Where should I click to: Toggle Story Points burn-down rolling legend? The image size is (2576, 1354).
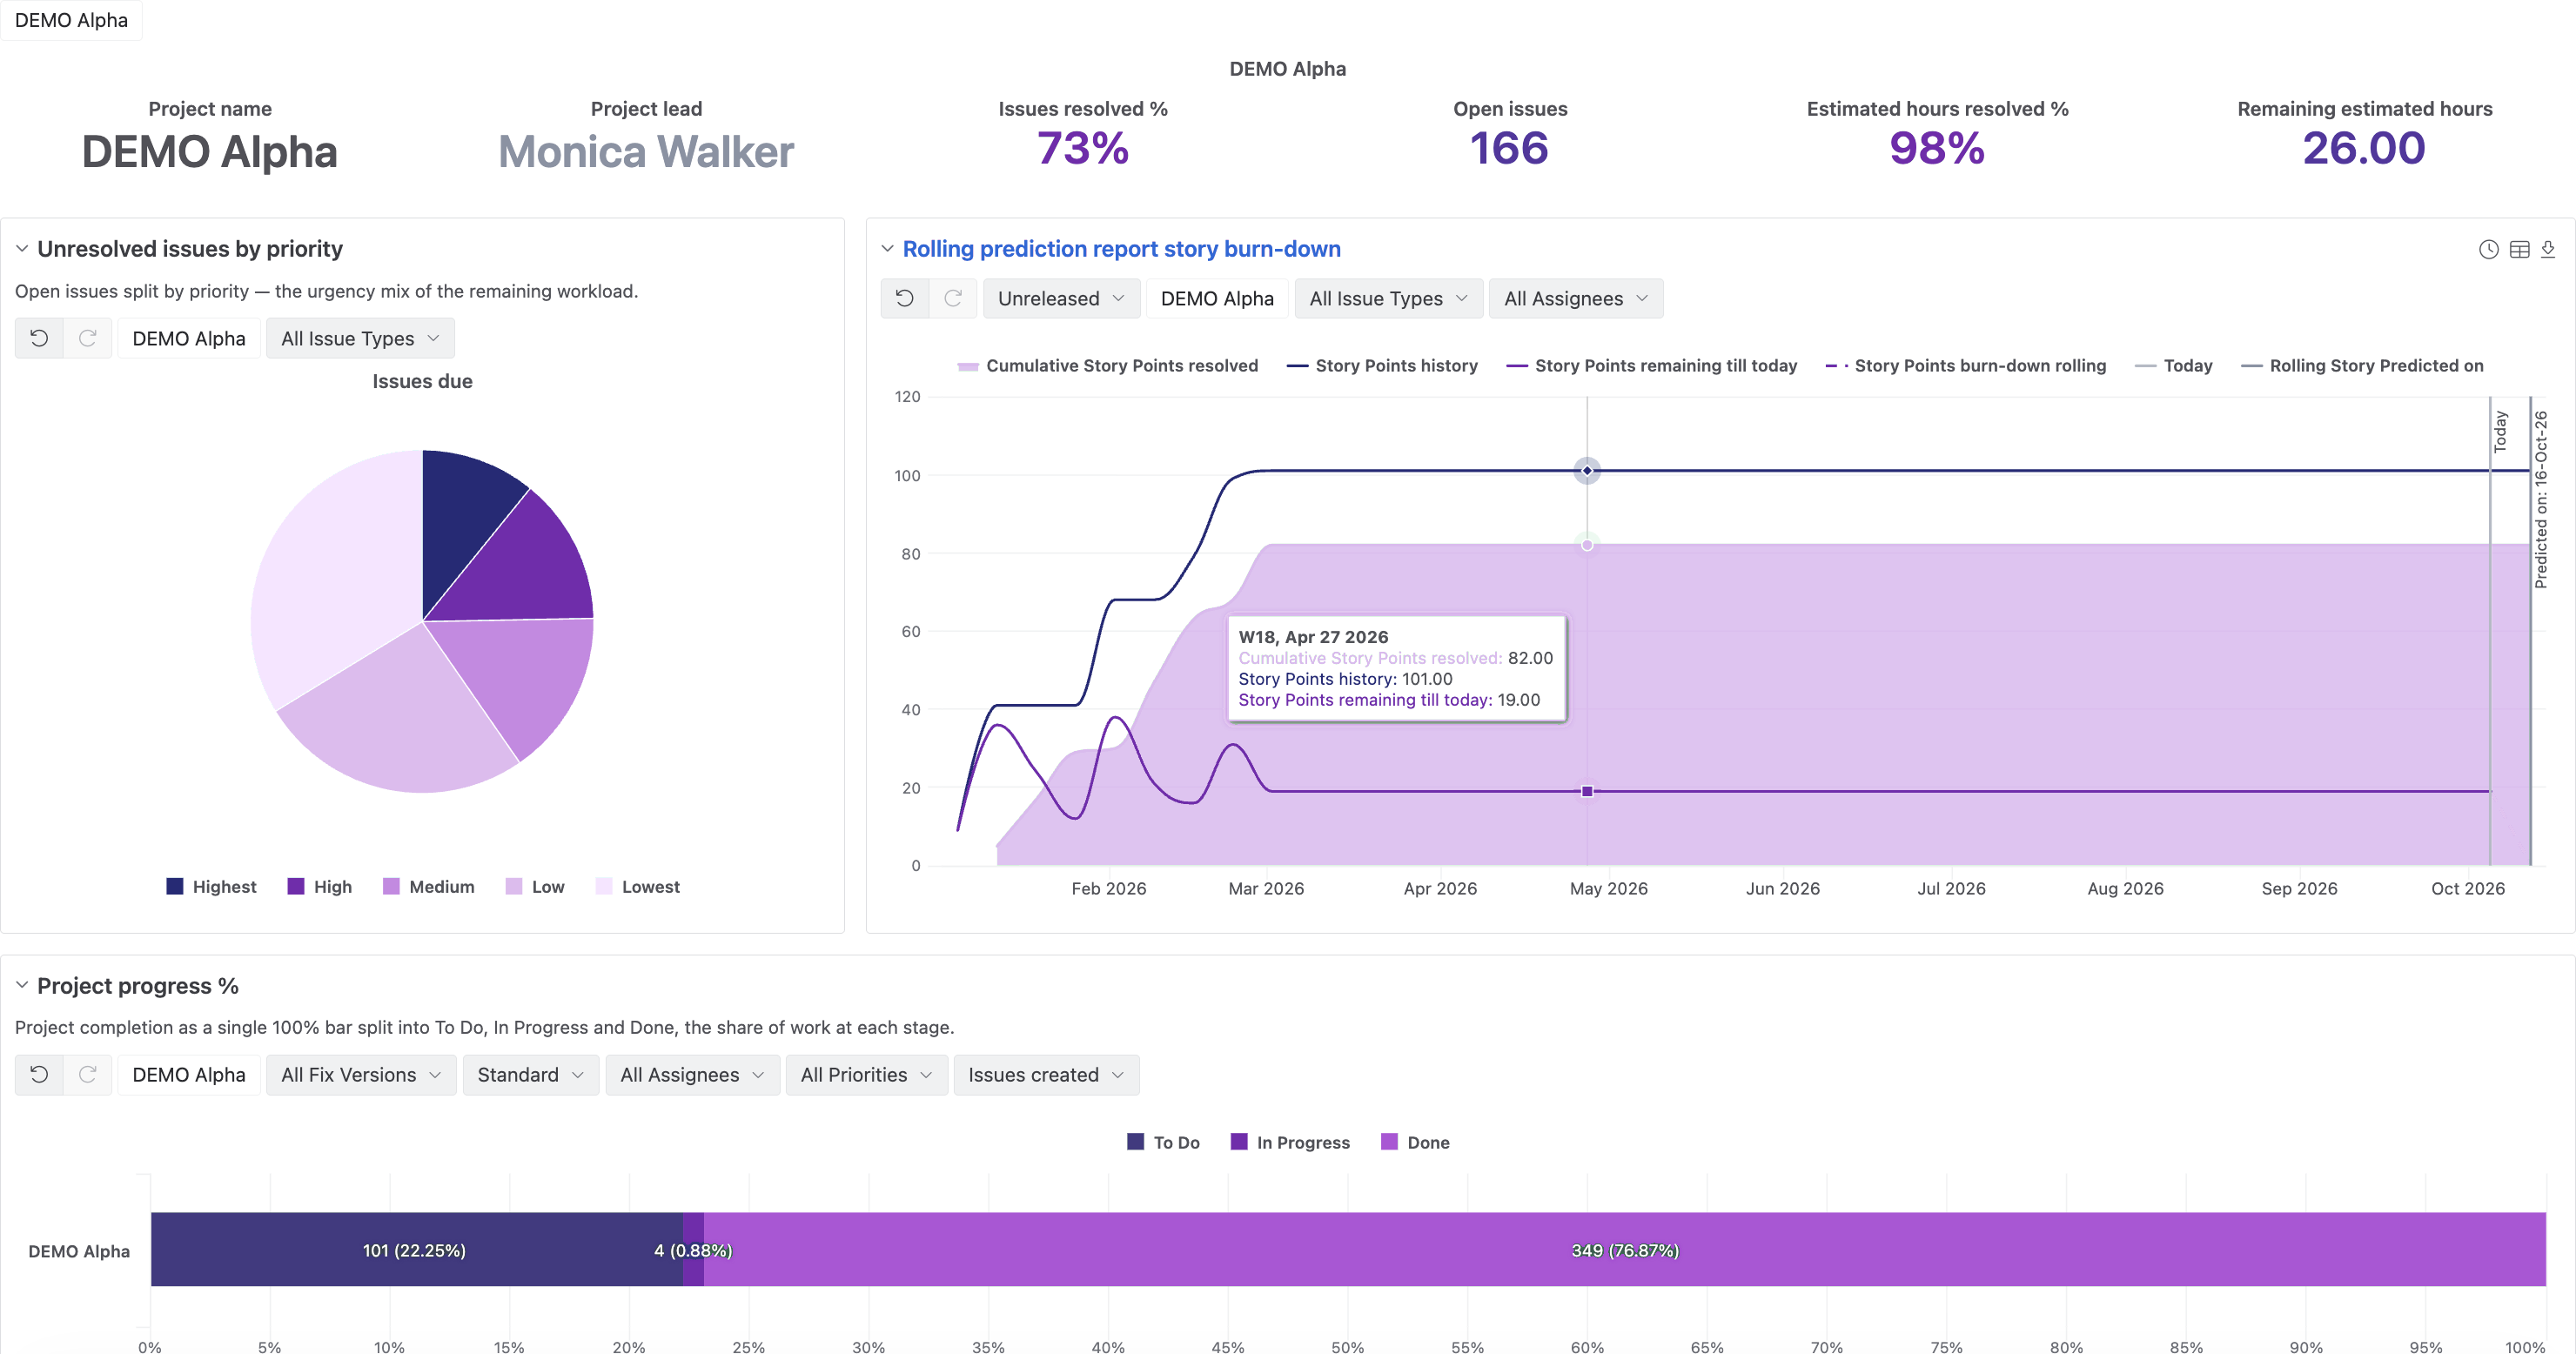pos(1966,365)
